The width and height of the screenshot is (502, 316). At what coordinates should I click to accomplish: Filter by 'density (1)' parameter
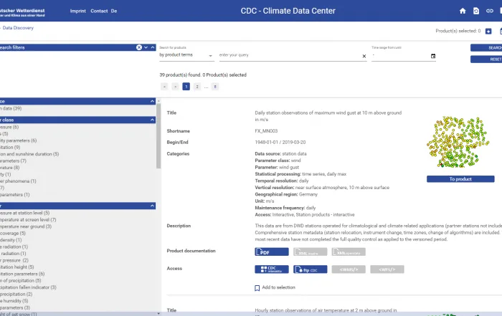point(11,240)
